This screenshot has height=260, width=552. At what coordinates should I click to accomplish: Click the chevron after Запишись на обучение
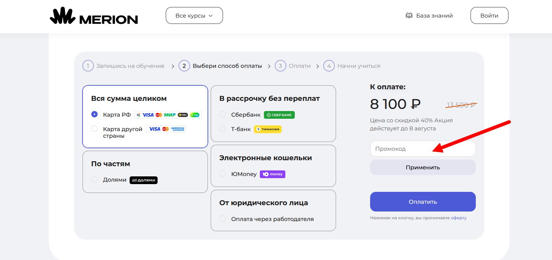pyautogui.click(x=173, y=66)
